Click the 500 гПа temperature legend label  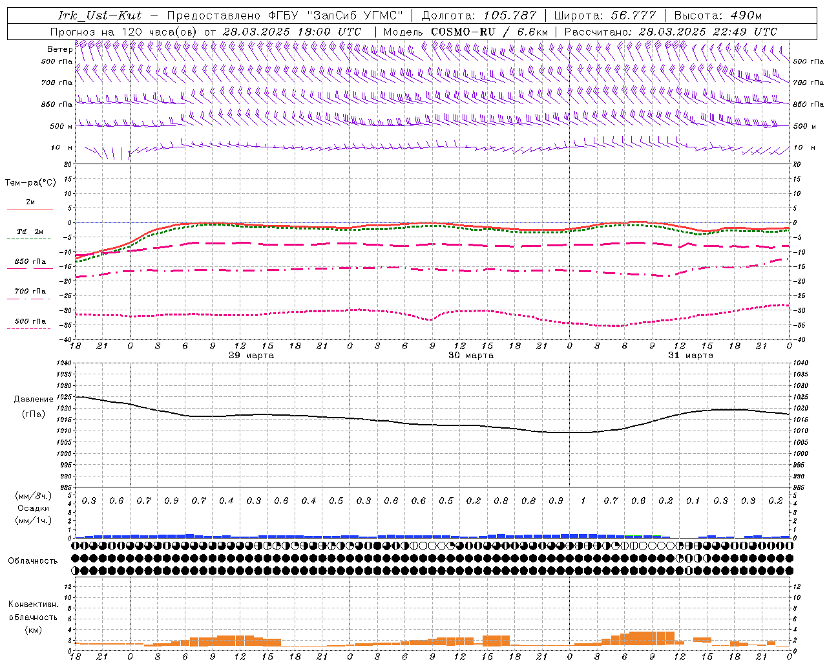30,321
